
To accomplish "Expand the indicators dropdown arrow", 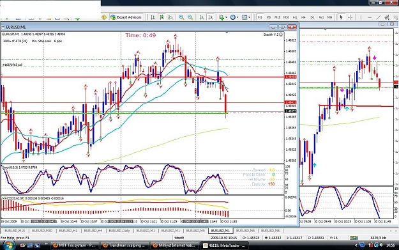I will (226, 17).
